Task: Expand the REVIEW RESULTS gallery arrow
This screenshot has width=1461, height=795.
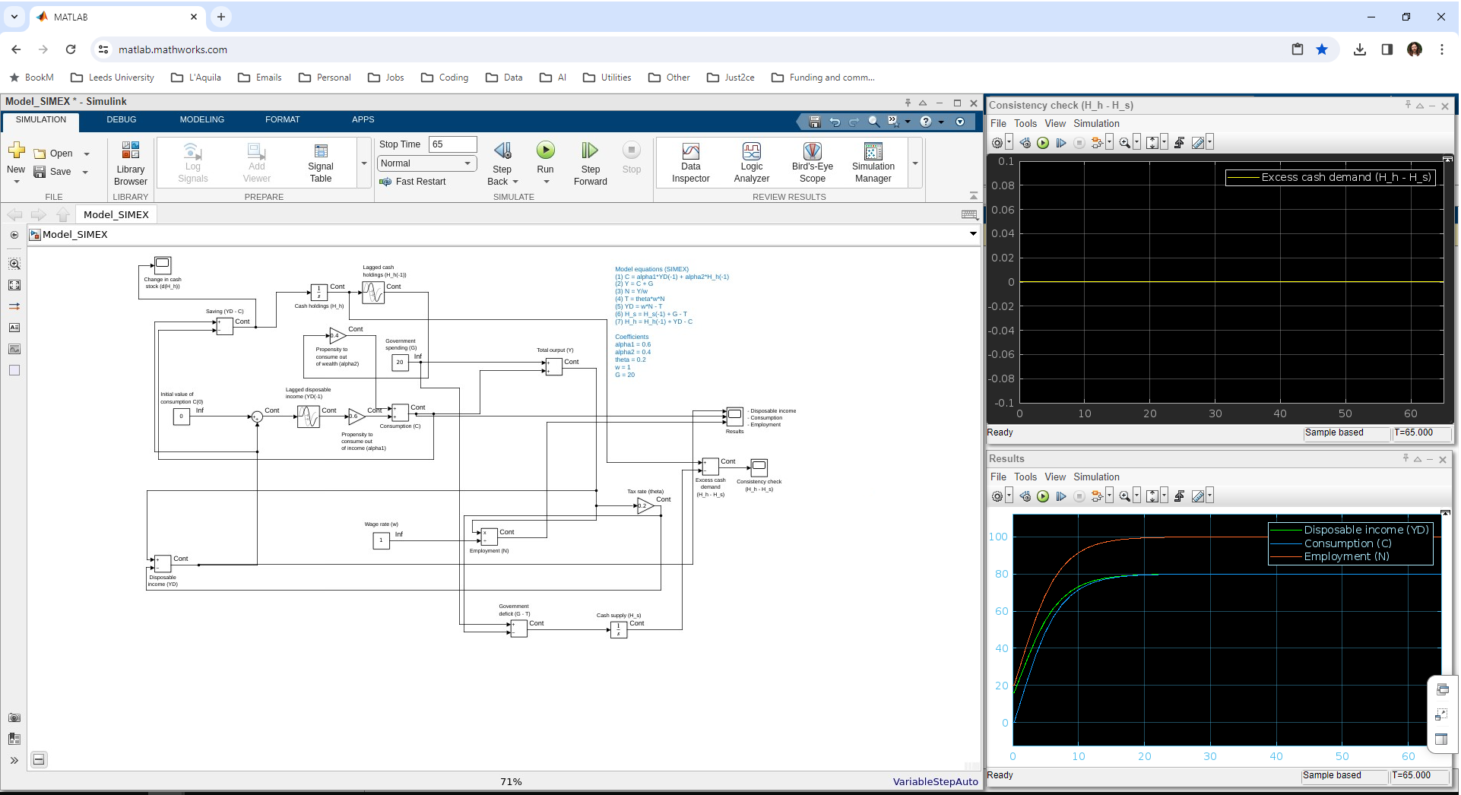Action: tap(915, 163)
